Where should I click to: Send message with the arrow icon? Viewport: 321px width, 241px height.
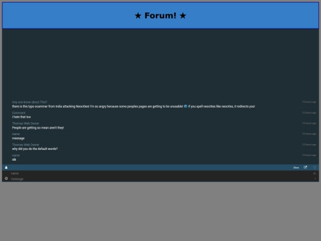click(315, 179)
